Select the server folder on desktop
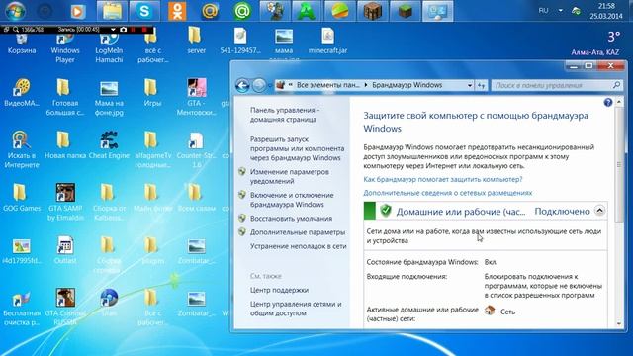 (x=196, y=41)
